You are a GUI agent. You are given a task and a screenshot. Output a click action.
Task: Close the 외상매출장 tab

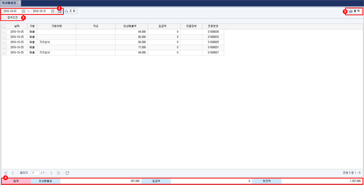(19, 2)
